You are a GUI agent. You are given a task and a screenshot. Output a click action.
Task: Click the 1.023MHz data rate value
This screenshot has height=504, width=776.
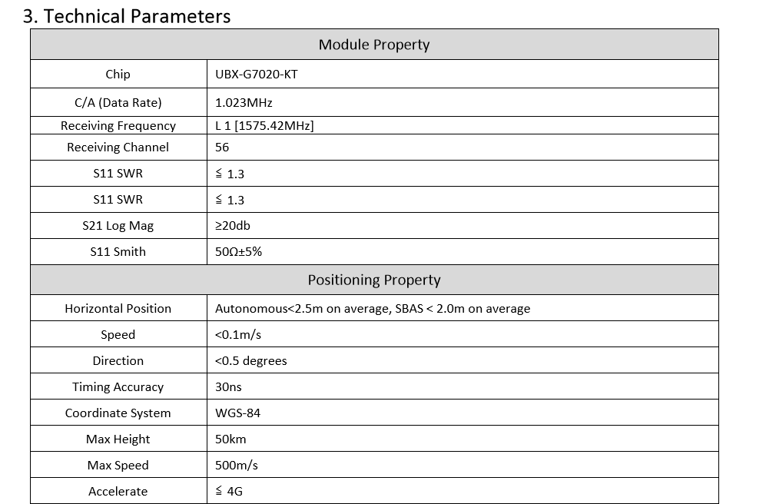click(244, 102)
